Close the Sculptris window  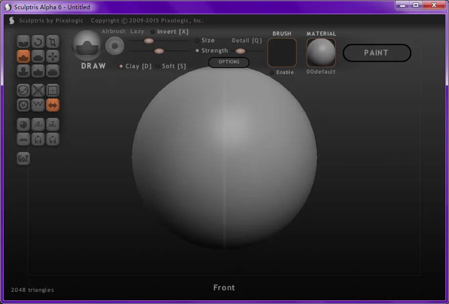(x=434, y=5)
